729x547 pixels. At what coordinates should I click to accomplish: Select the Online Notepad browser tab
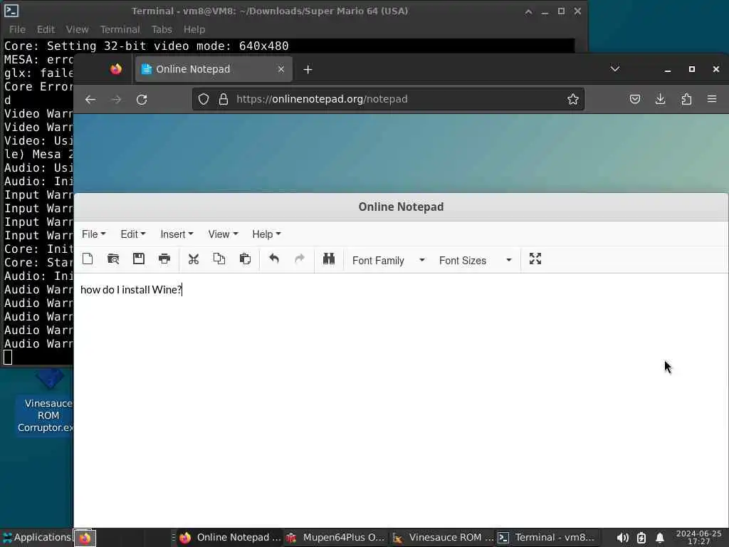click(214, 69)
